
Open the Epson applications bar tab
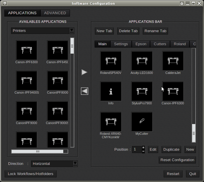point(141,44)
